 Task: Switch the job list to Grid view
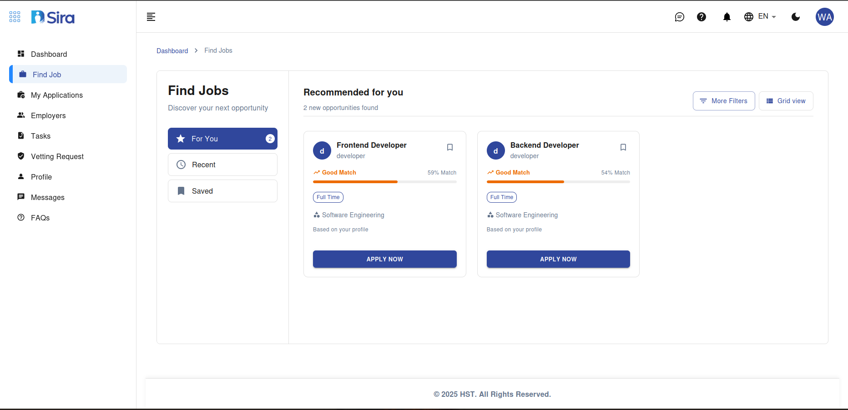coord(786,101)
